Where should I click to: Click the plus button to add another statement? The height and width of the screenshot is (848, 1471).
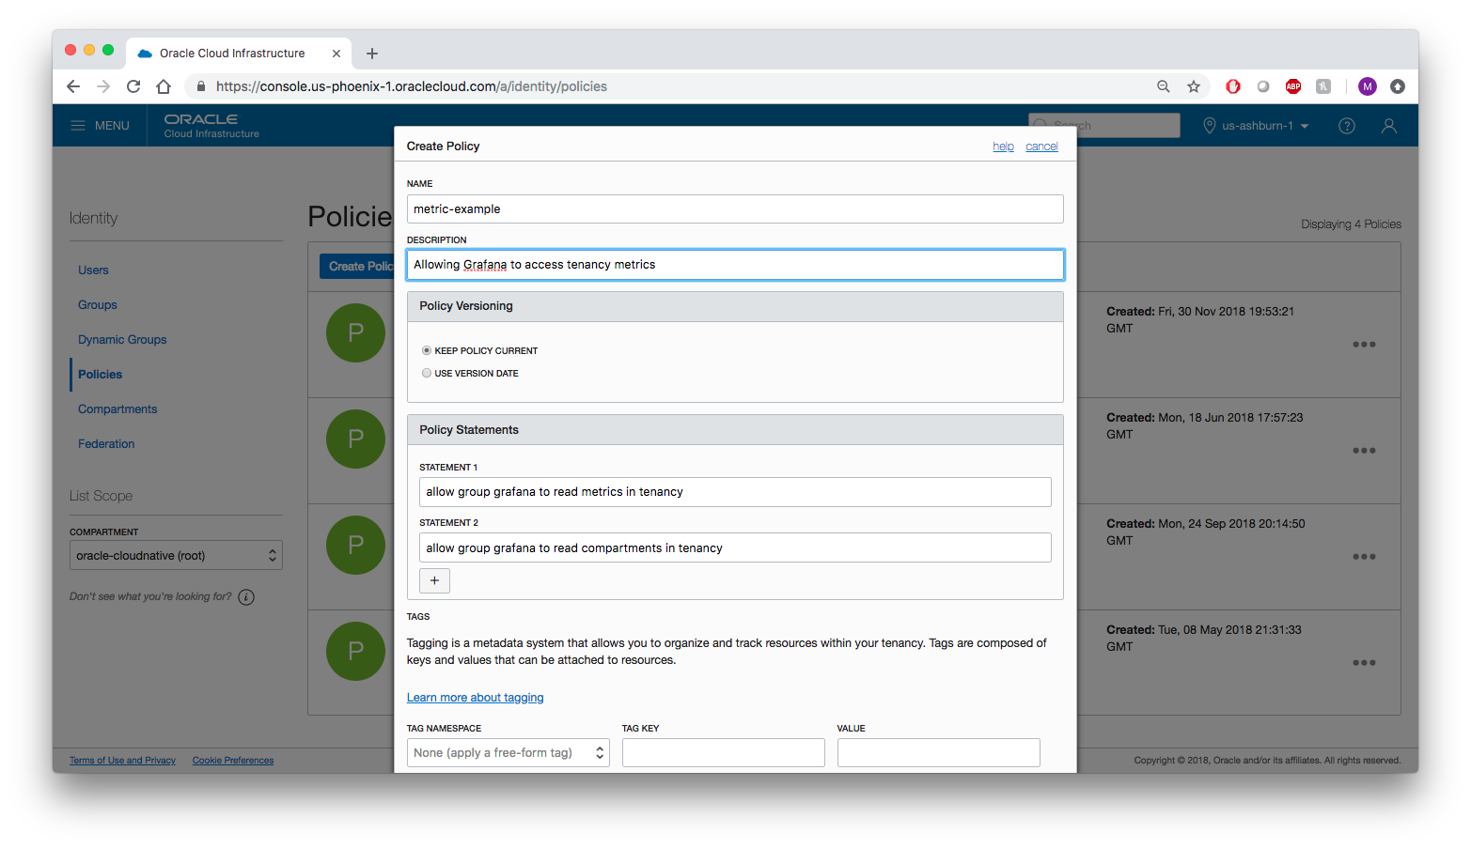pos(434,580)
